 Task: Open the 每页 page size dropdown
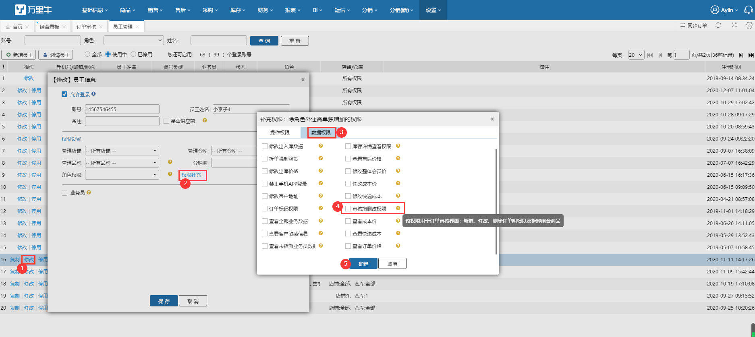(x=636, y=55)
